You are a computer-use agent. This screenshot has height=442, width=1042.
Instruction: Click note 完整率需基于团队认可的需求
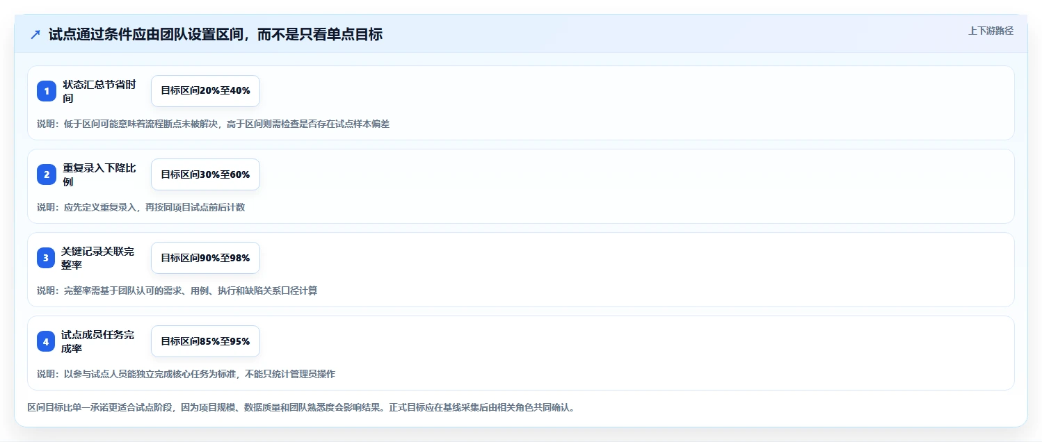point(177,290)
